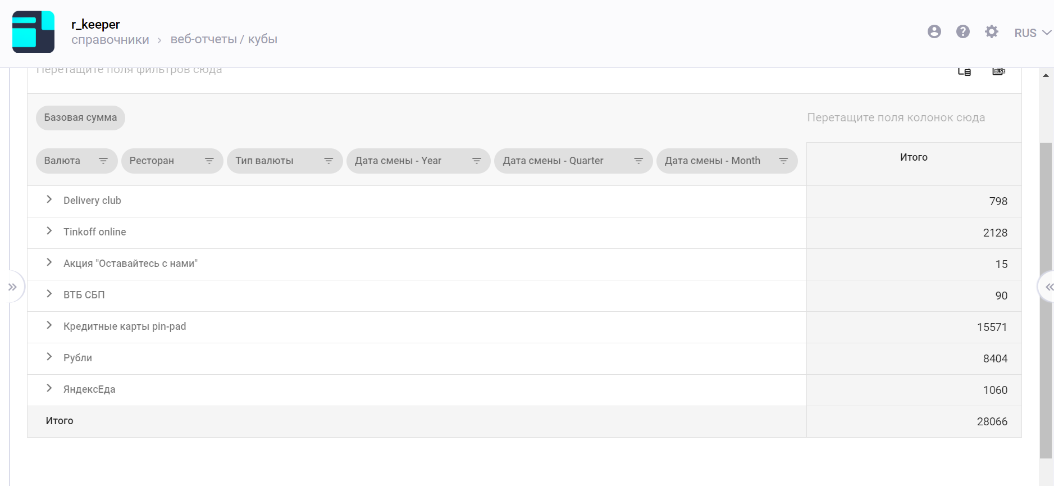
Task: Expand the Tinkoff online row
Action: (x=49, y=231)
